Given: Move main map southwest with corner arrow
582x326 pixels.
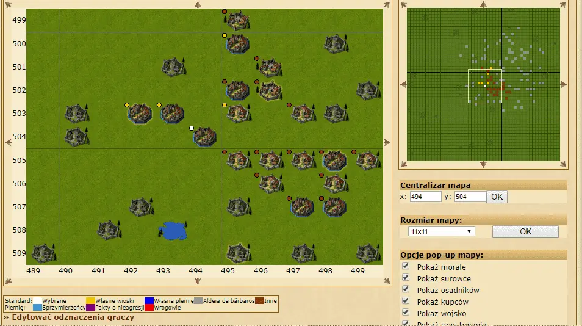Looking at the screenshot, I should (x=8, y=281).
